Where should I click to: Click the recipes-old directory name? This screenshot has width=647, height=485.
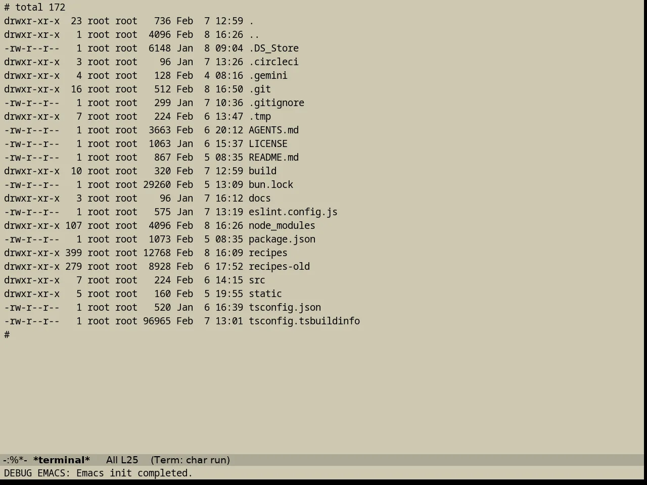coord(279,267)
